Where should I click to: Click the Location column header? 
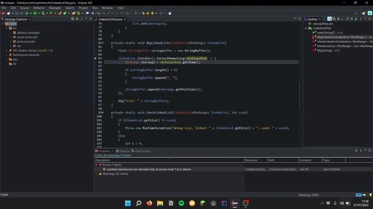[x=311, y=160]
